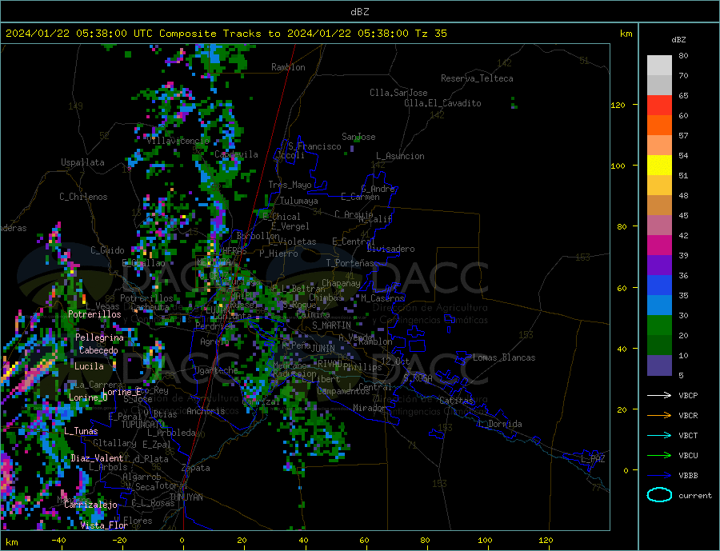Viewport: 720px width, 551px height.
Task: Click the 'S_ROSA' map label
Action: [418, 378]
